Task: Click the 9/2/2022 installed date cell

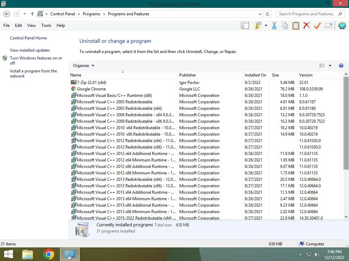Action: [253, 83]
